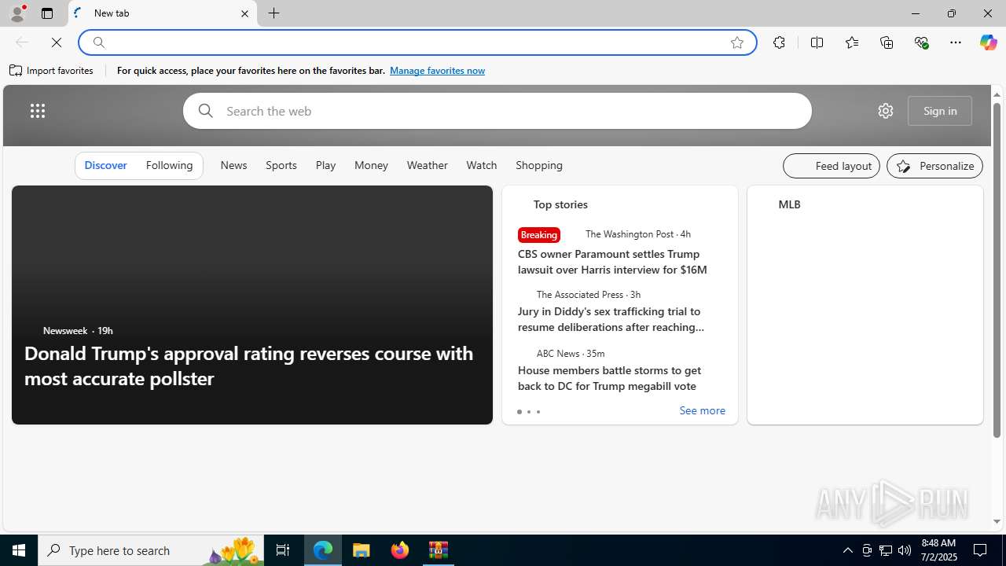This screenshot has height=566, width=1006.
Task: Open Settings and more menu
Action: (x=956, y=42)
